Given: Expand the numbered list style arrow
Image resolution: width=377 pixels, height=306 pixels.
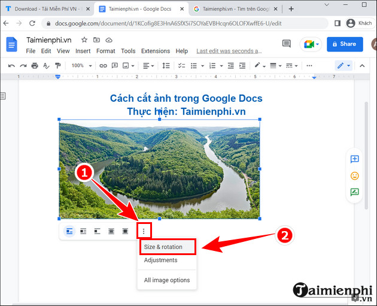Looking at the screenshot, I should [221, 66].
